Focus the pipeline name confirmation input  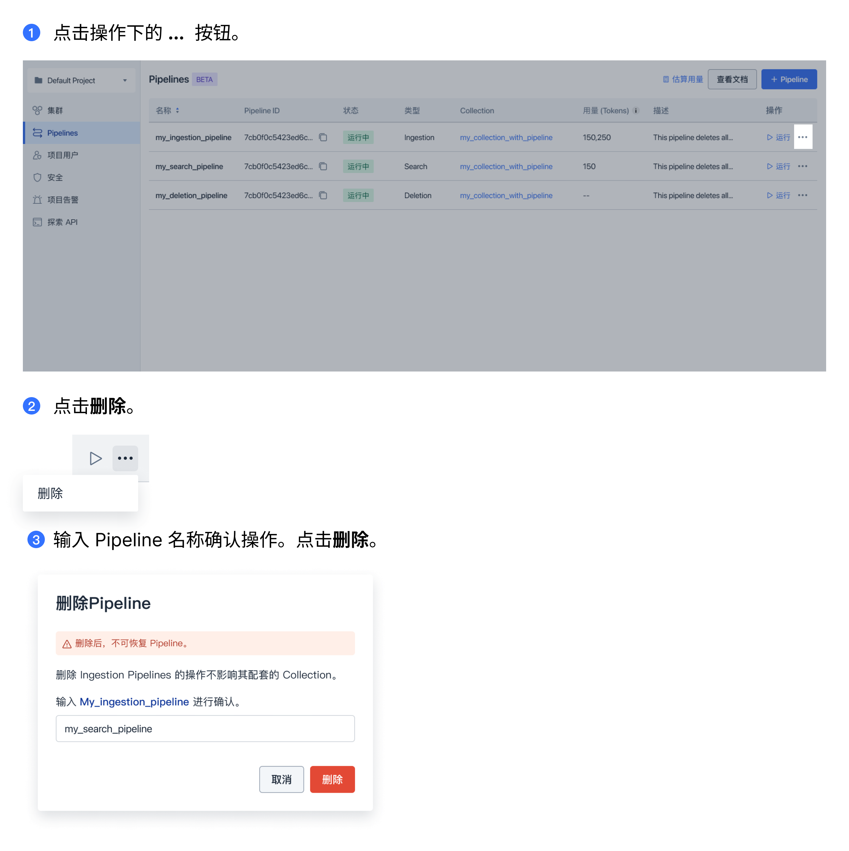click(x=205, y=729)
